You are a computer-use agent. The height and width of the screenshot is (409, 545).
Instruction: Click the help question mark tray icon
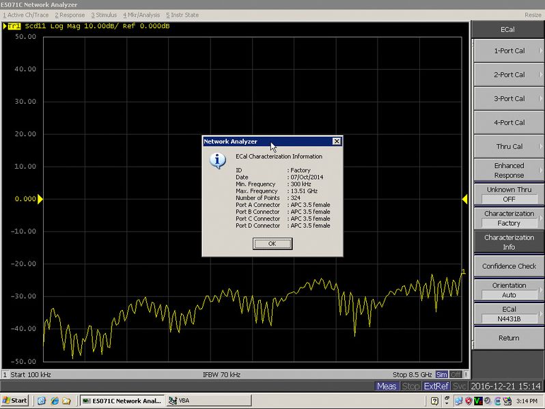click(x=434, y=401)
